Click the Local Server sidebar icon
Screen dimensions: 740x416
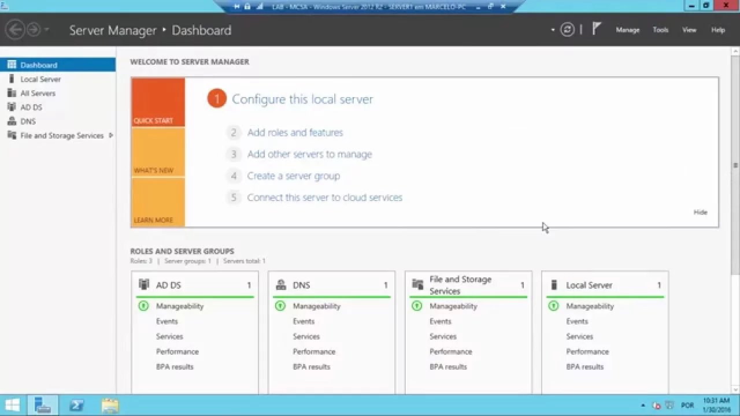(12, 79)
